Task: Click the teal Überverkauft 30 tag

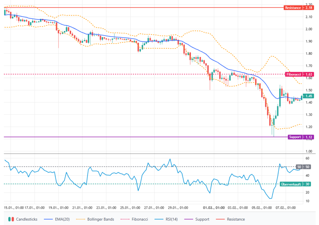Action: 295,184
